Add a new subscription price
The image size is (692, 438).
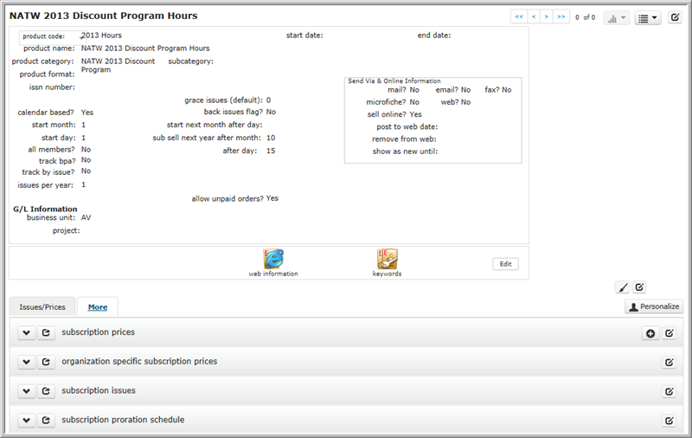click(x=650, y=333)
